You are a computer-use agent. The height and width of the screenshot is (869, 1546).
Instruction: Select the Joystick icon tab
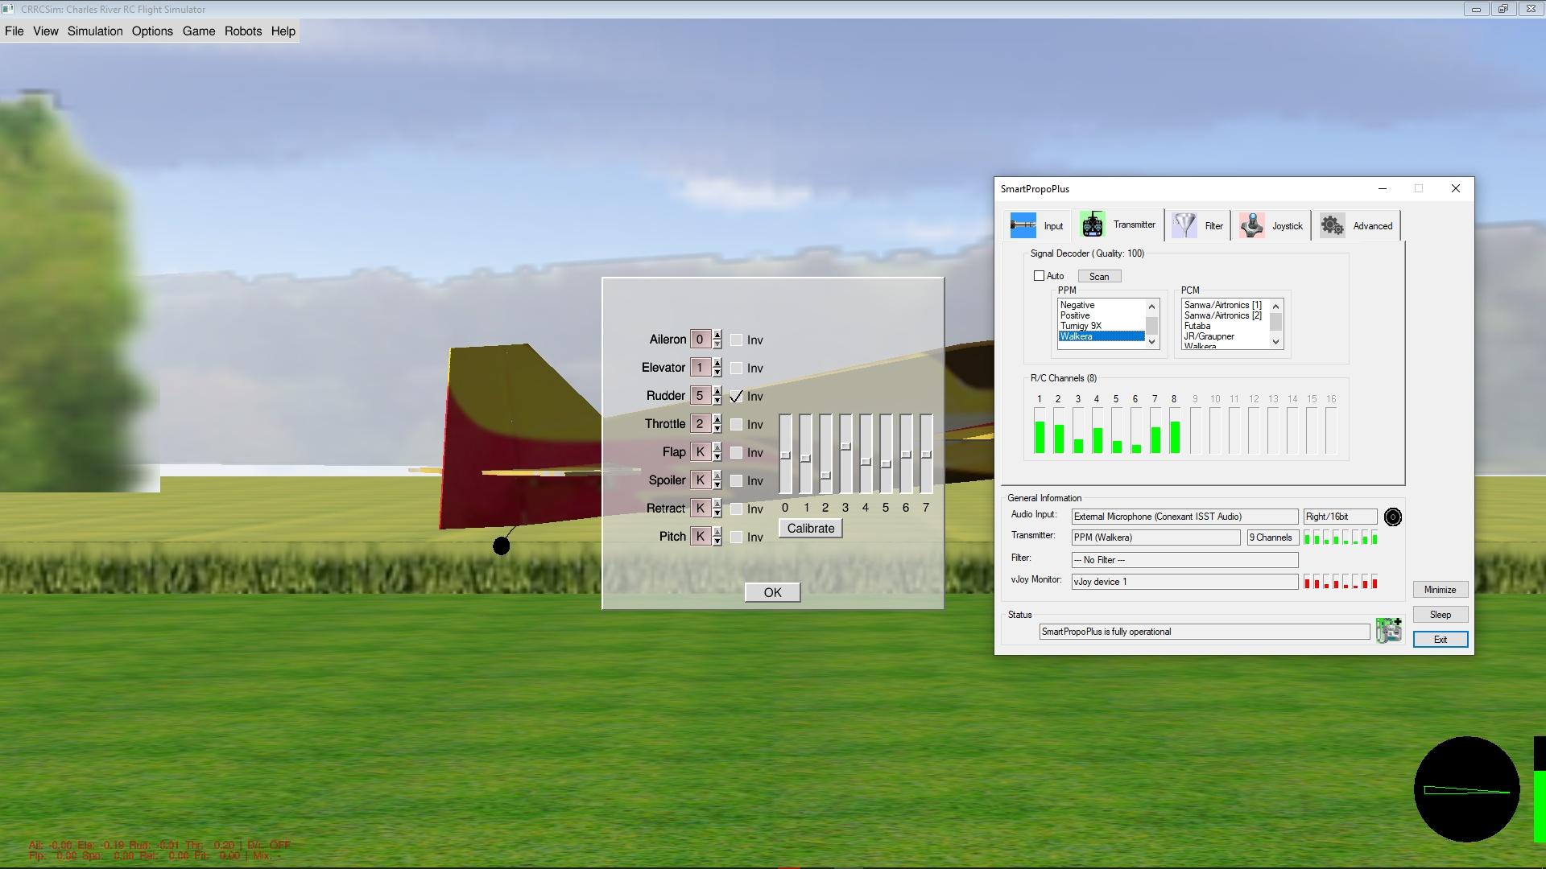click(1251, 225)
